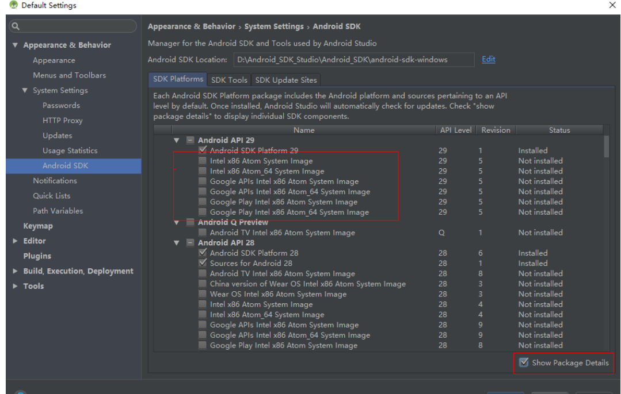Open Passwords settings

tap(61, 106)
